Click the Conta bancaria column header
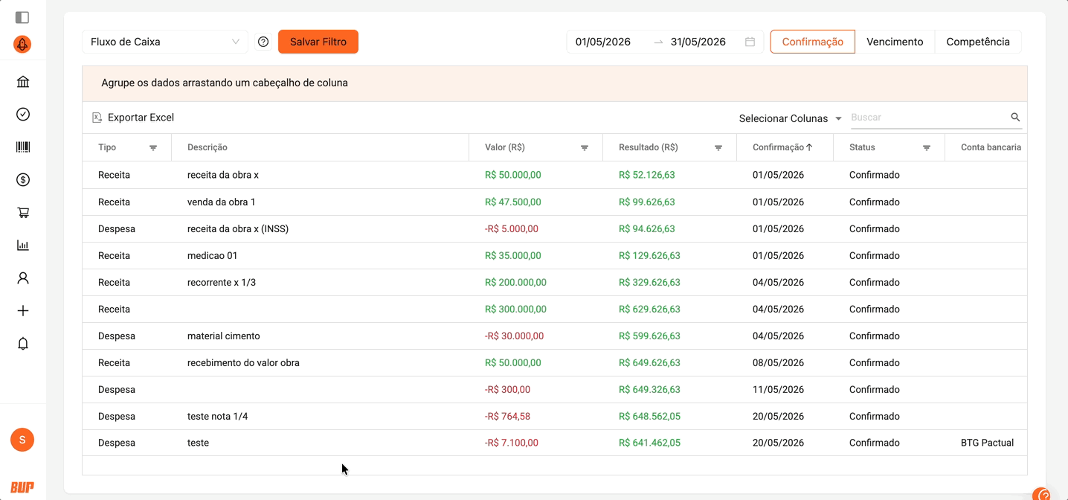This screenshot has height=500, width=1068. 991,147
